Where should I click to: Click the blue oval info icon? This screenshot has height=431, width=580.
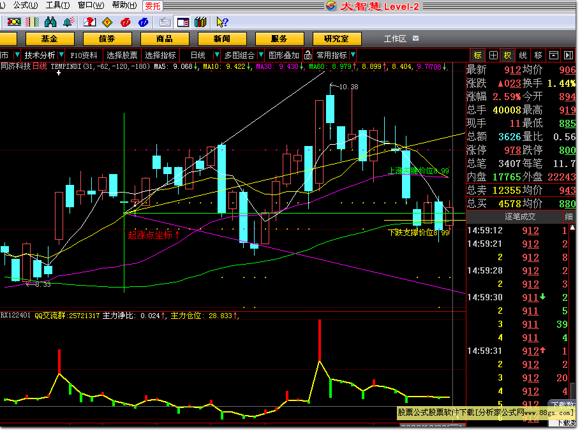pyautogui.click(x=144, y=22)
